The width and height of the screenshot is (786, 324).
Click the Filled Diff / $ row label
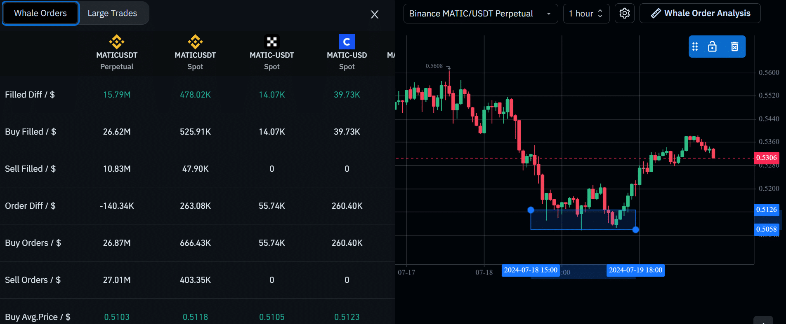[x=30, y=95]
